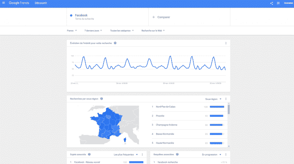The width and height of the screenshot is (294, 164).
Task: Open more options for interest chart
Action: (x=226, y=43)
